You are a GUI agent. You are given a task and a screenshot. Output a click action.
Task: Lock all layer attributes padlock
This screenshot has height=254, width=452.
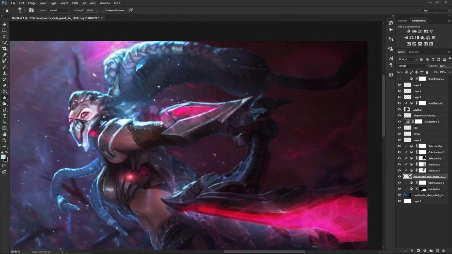point(427,72)
